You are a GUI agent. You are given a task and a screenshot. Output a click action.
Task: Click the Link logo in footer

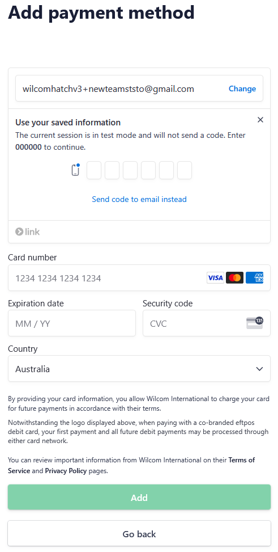(27, 231)
